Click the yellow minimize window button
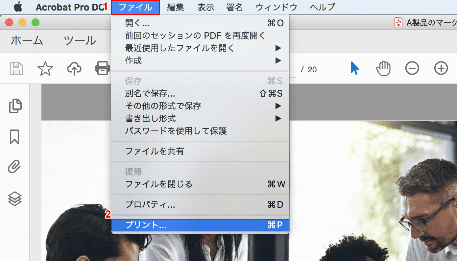Viewport: 457px width, 261px height. point(22,23)
